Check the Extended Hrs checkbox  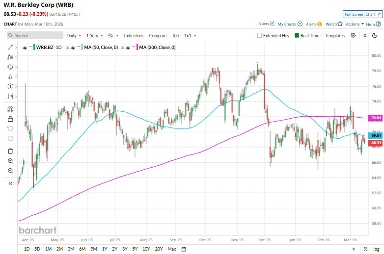(x=260, y=36)
